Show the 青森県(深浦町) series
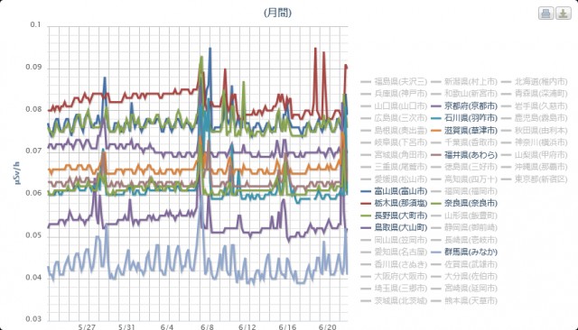578x330 pixels. click(535, 94)
